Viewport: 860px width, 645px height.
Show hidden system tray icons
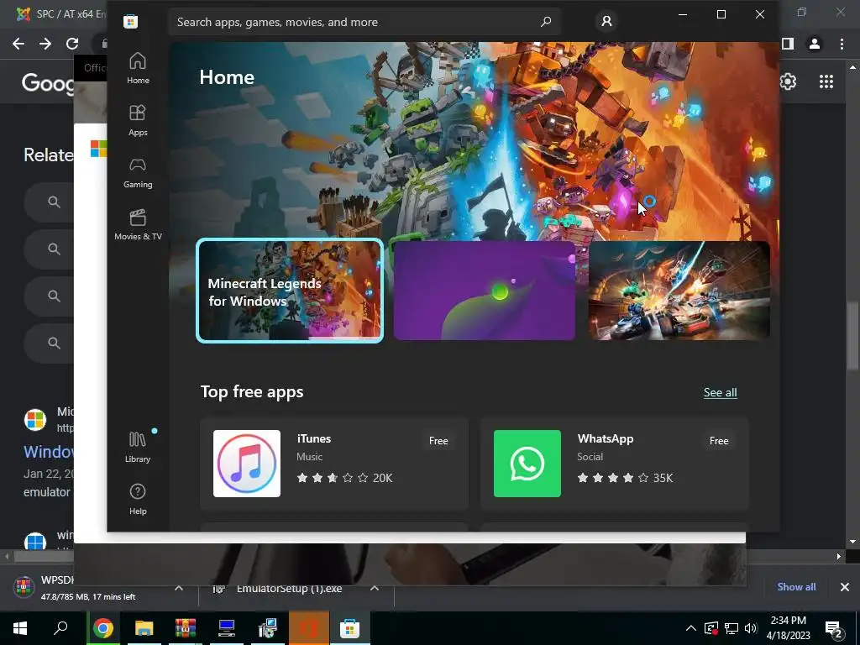(691, 628)
